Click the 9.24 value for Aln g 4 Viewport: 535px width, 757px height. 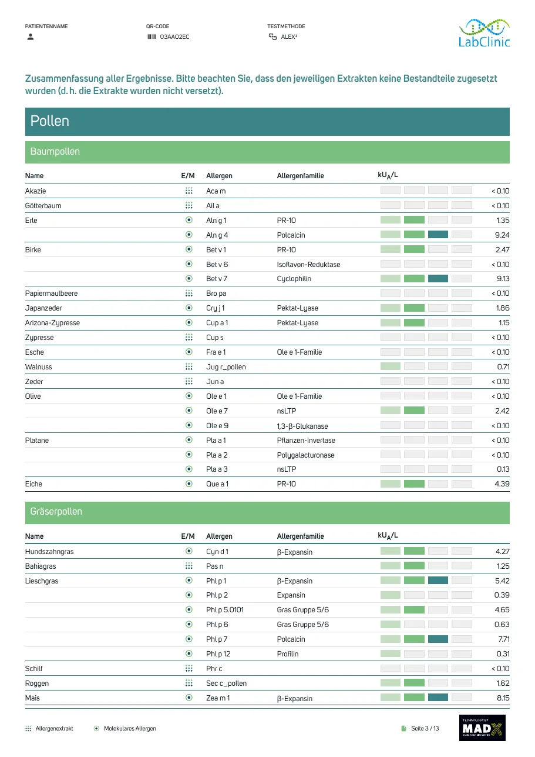tap(502, 235)
